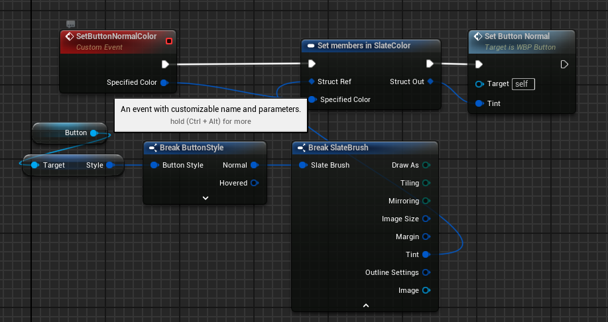Select the SetButtonNormalColor node title
This screenshot has height=322, width=608.
pos(116,36)
